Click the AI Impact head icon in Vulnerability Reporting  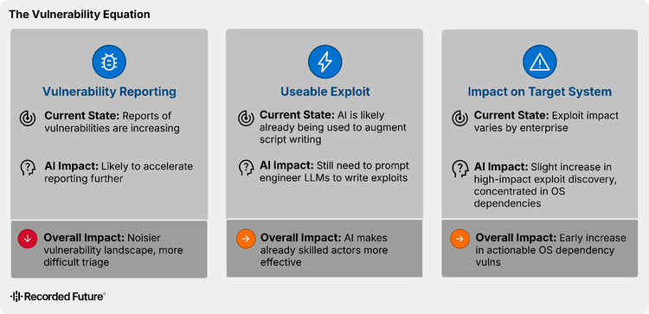[28, 168]
